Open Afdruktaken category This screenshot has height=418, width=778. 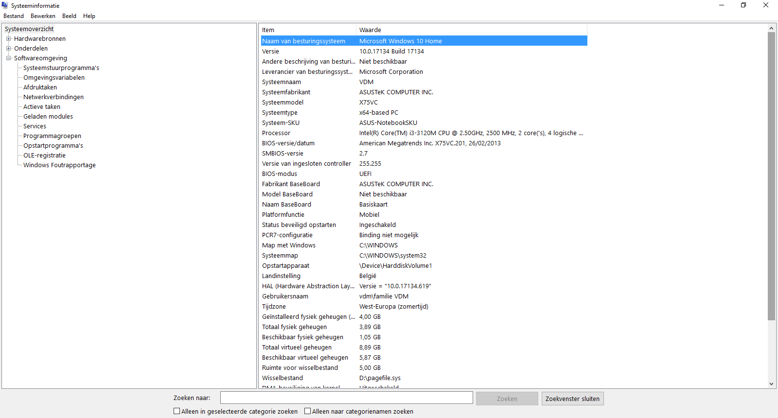tap(40, 87)
